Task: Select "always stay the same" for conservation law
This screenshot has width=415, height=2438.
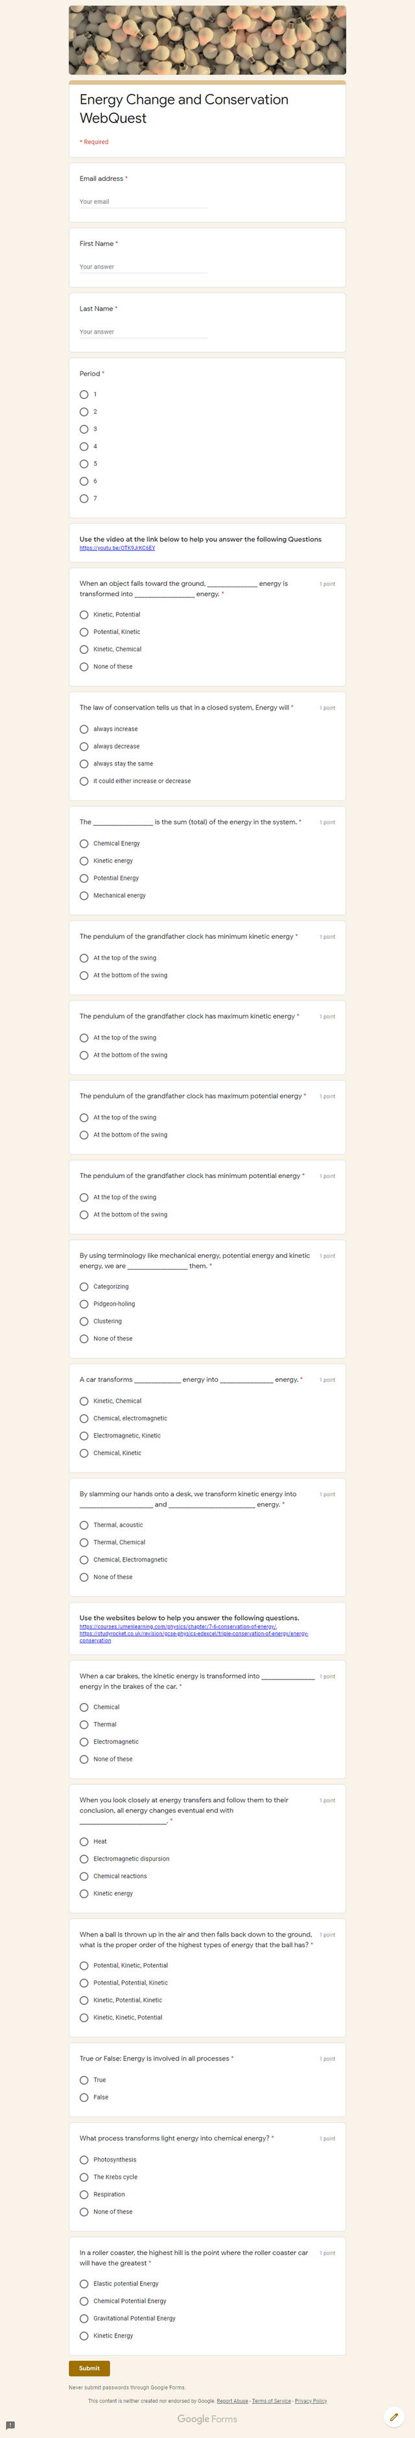Action: [84, 764]
